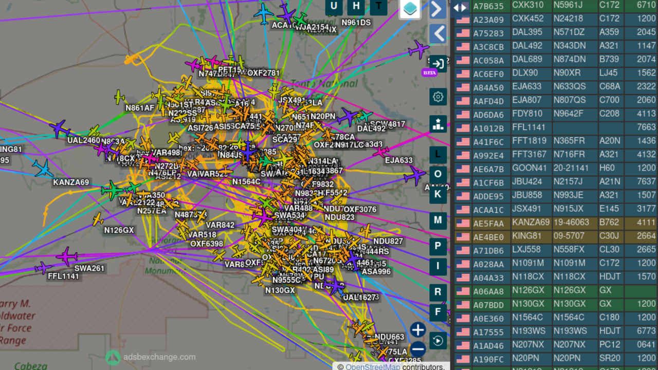Click the US flag in GOON41 row
The image size is (658, 370).
pos(463,169)
